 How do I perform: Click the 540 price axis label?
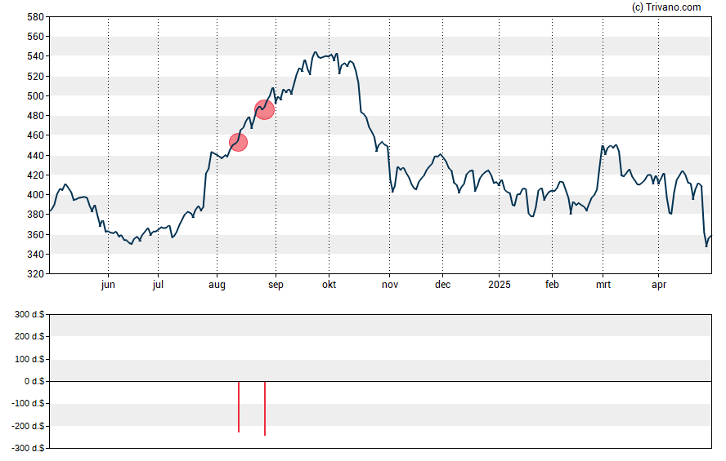[x=36, y=56]
